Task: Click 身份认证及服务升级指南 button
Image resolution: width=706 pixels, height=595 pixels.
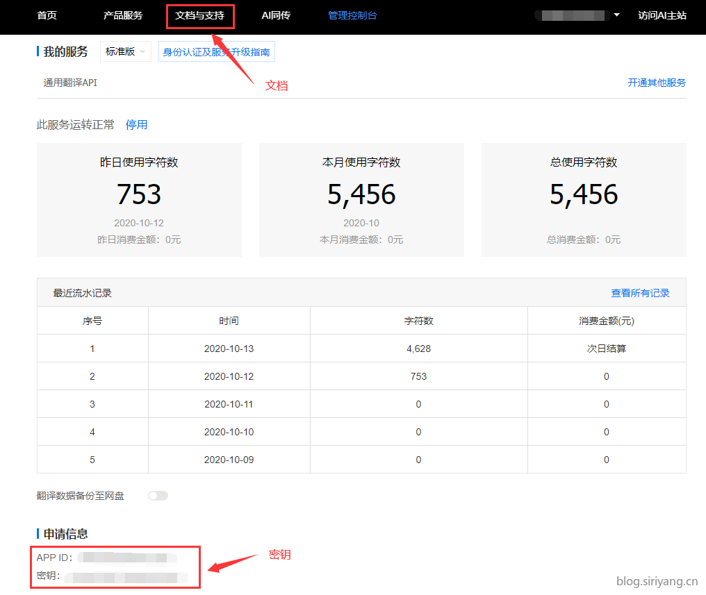Action: [x=216, y=52]
